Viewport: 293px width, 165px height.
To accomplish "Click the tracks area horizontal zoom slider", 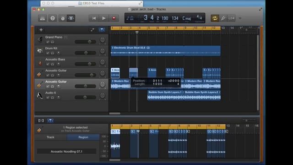I will pyautogui.click(x=249, y=29).
